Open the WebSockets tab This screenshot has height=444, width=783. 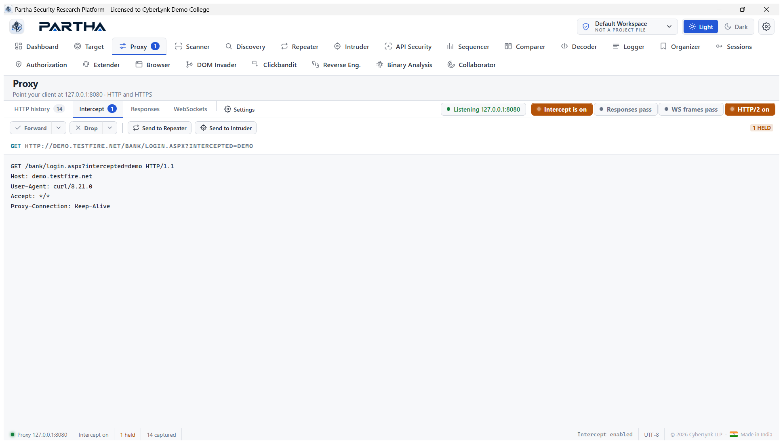click(190, 109)
